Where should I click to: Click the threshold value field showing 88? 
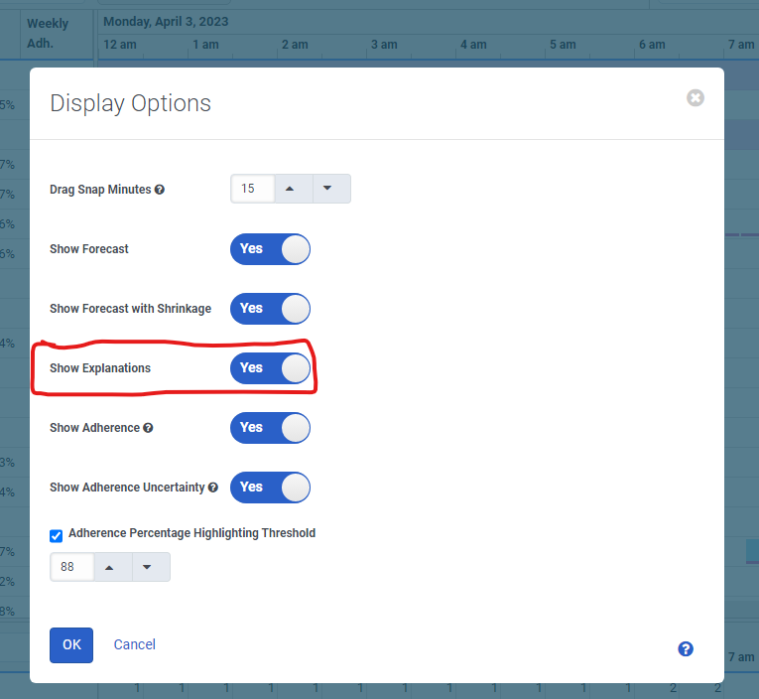(71, 567)
